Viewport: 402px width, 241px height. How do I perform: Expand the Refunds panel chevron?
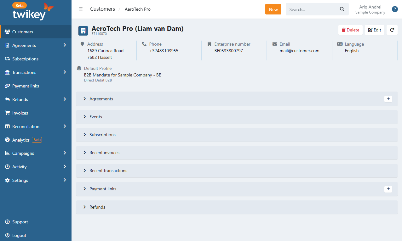(85, 207)
